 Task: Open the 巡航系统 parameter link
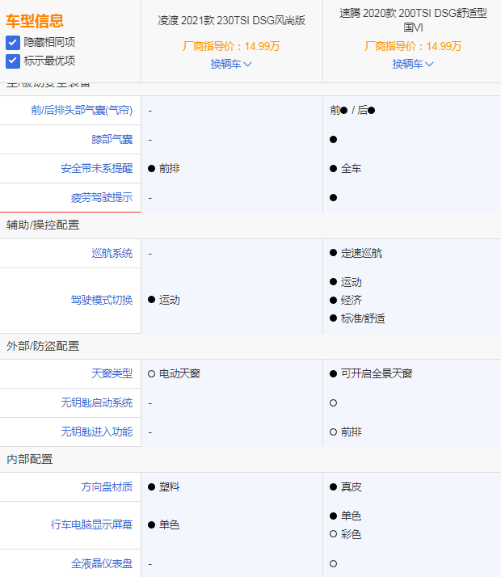click(112, 254)
